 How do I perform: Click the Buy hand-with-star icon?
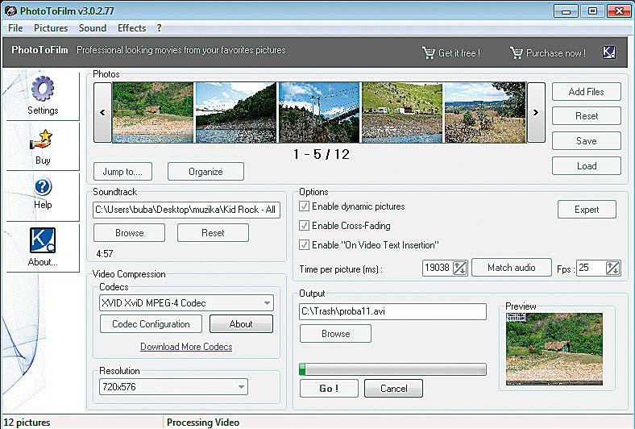pos(41,140)
